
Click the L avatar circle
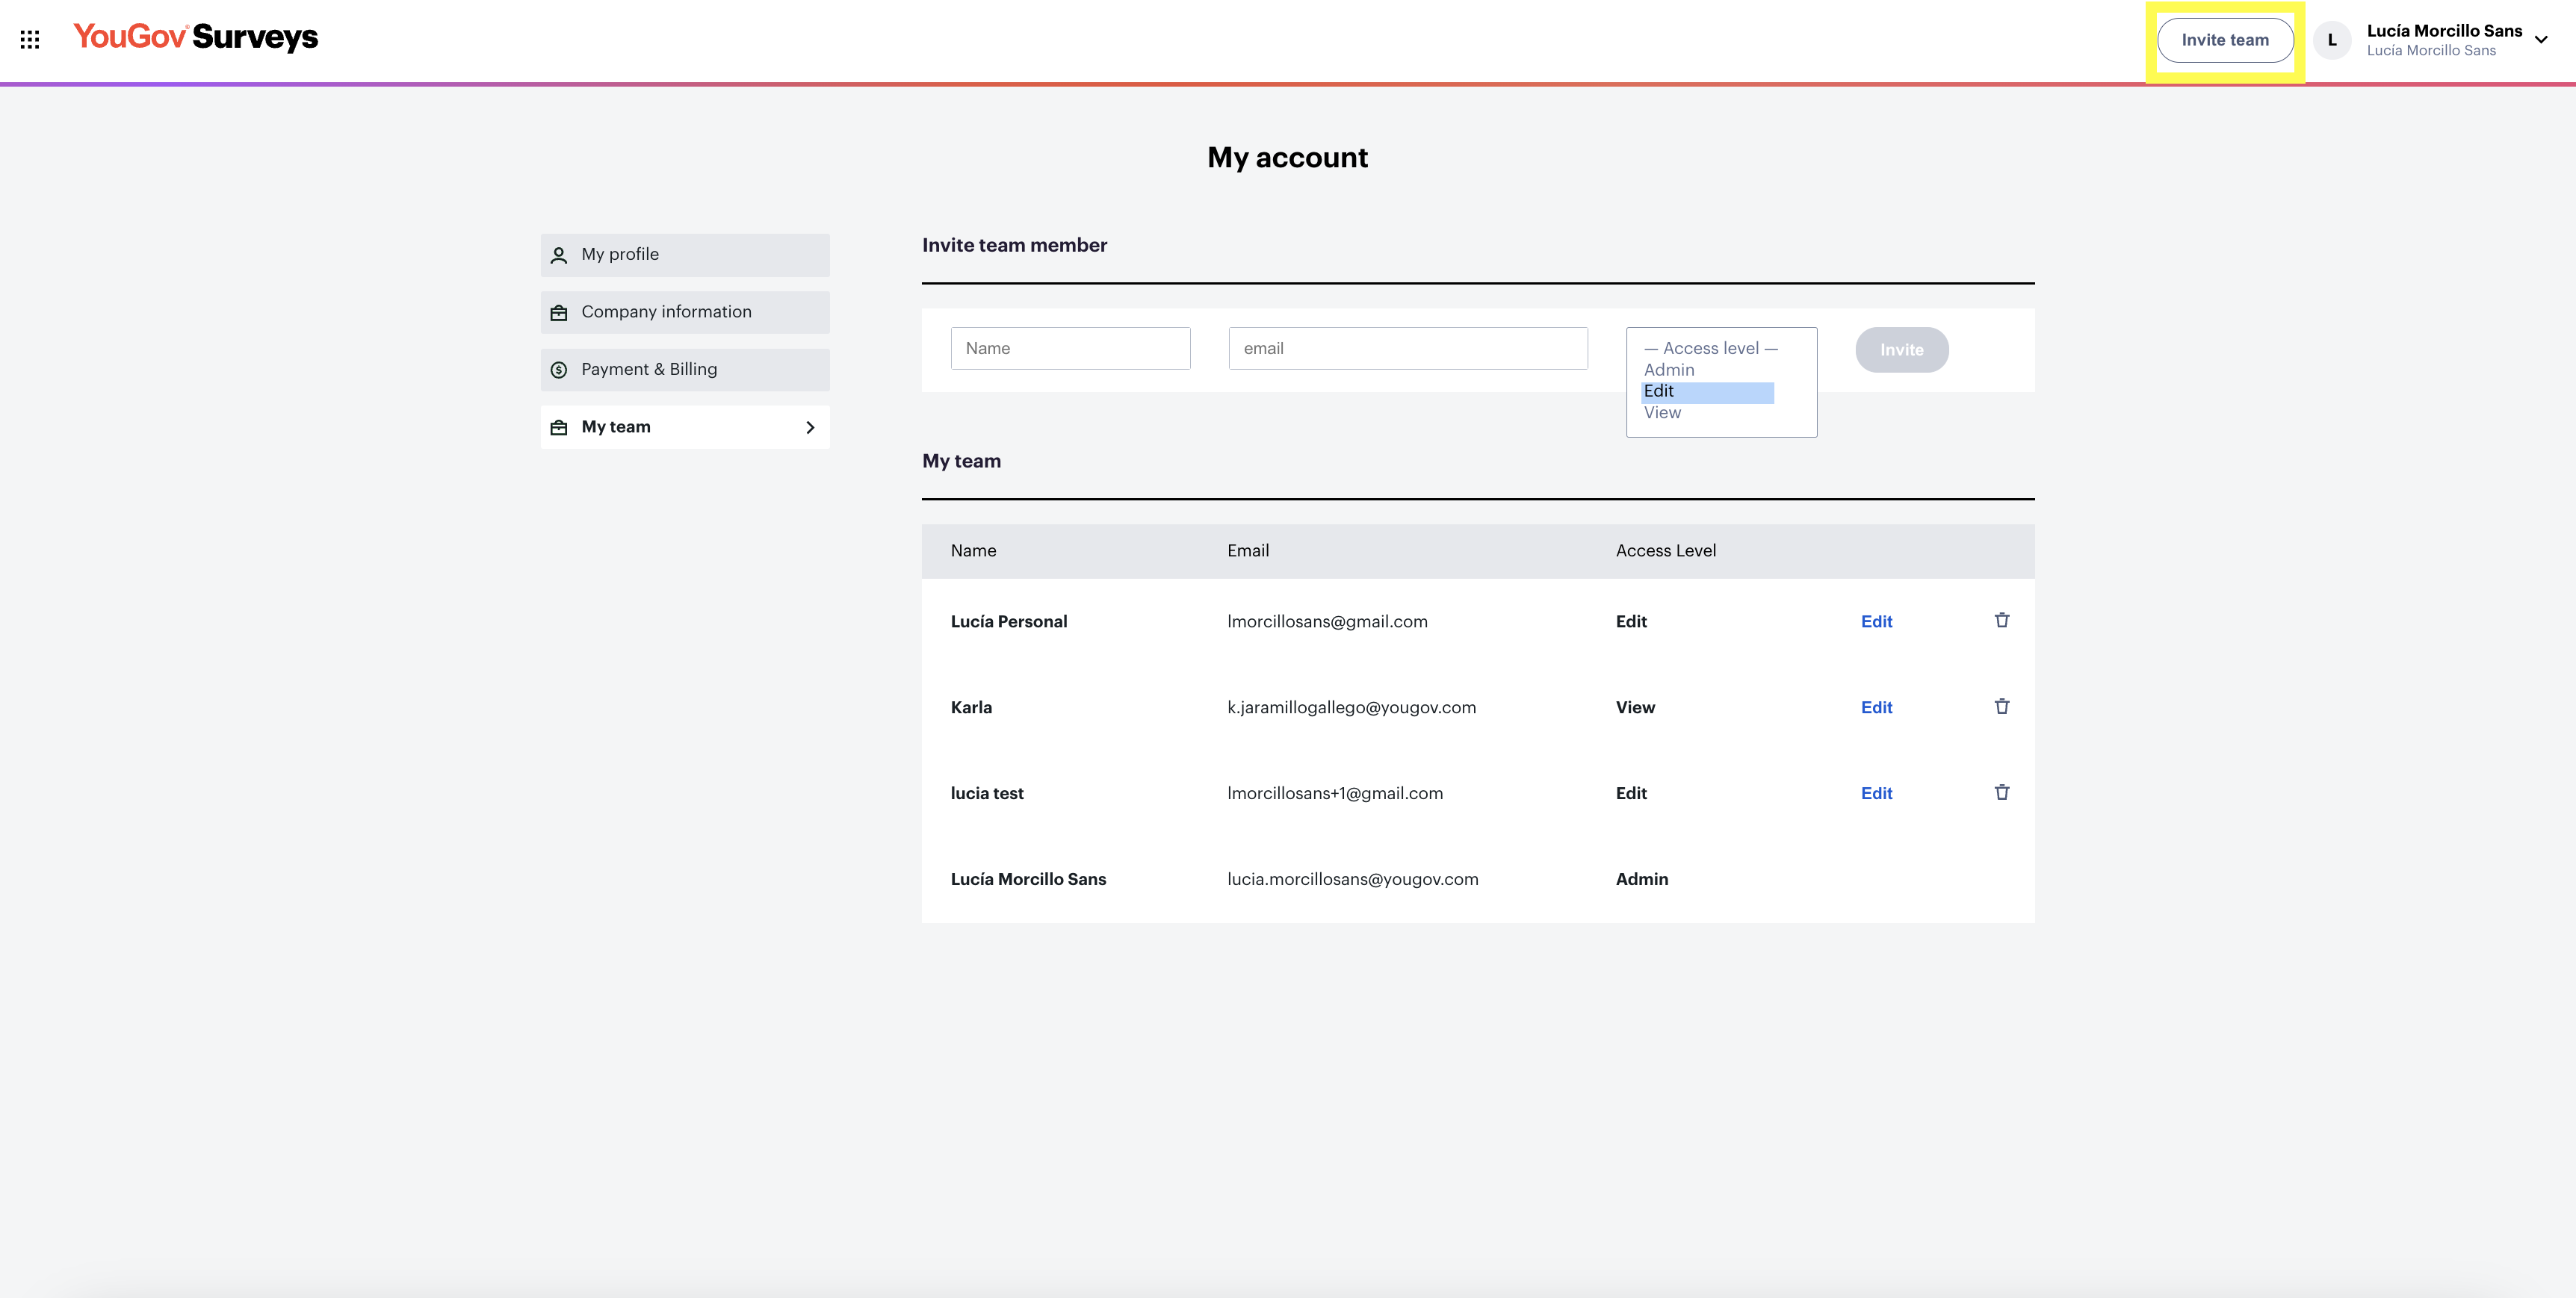pyautogui.click(x=2331, y=40)
